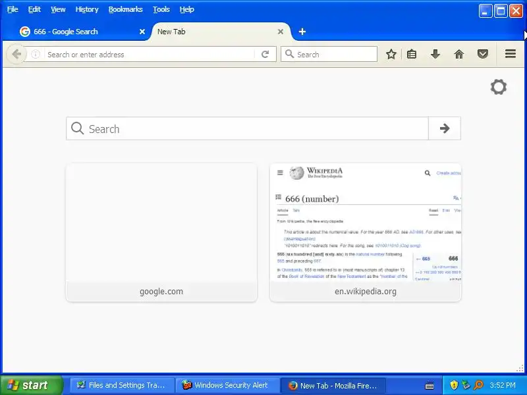Bookmark this page with star icon
Viewport: 527px width, 395px height.
(x=391, y=54)
